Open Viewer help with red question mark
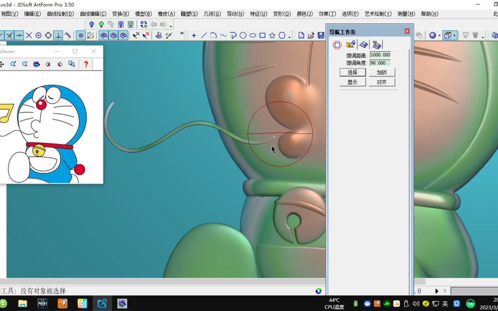 (86, 64)
